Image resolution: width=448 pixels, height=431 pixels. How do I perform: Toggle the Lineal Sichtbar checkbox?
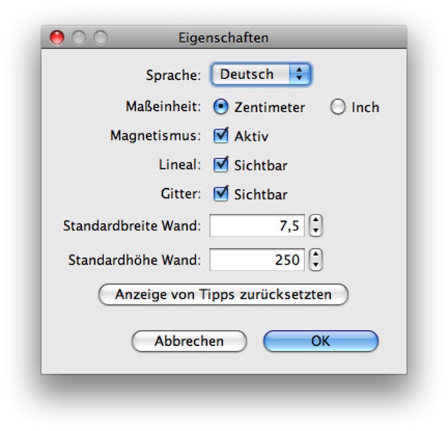[x=221, y=165]
